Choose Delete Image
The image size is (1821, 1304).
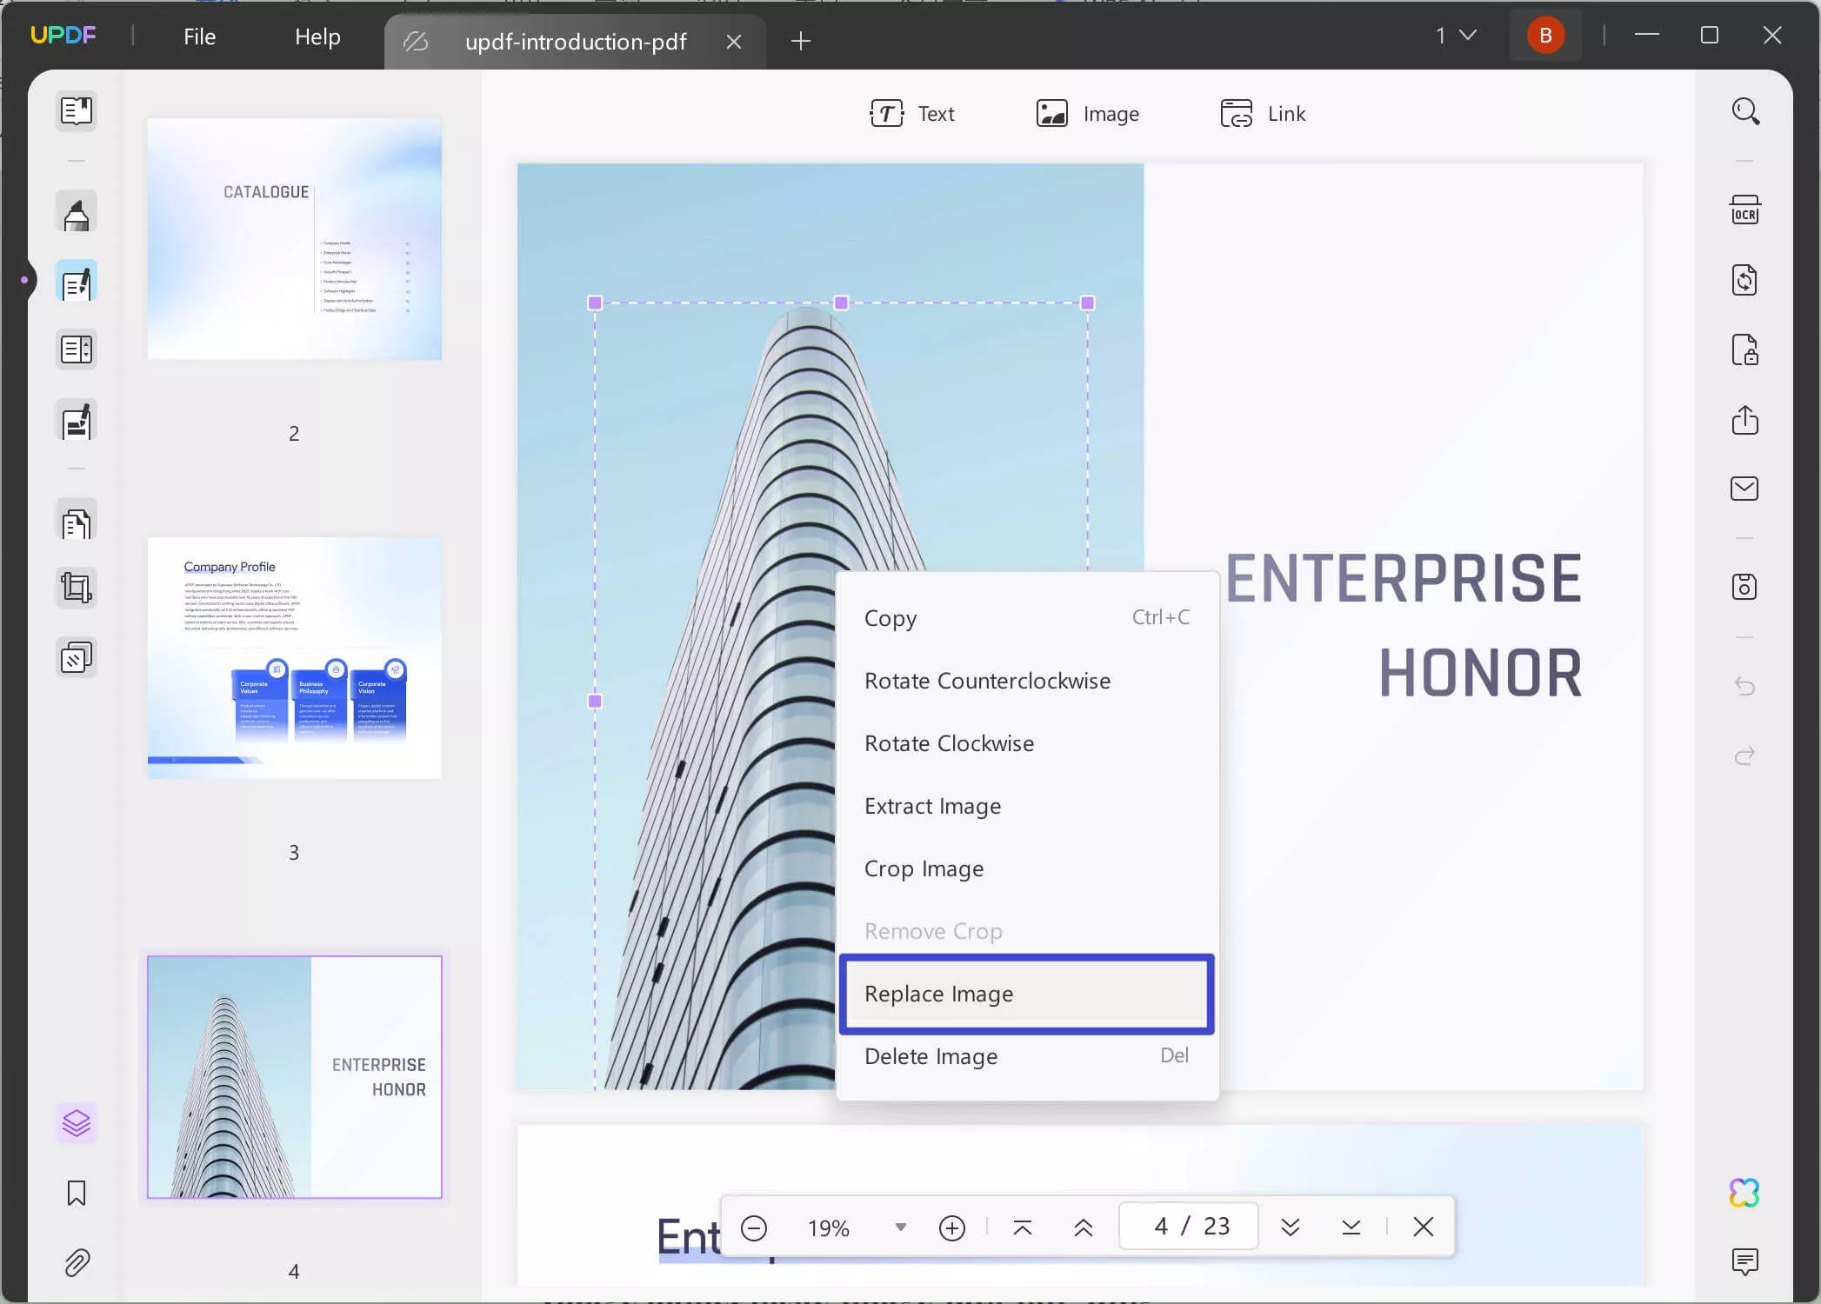1027,1056
